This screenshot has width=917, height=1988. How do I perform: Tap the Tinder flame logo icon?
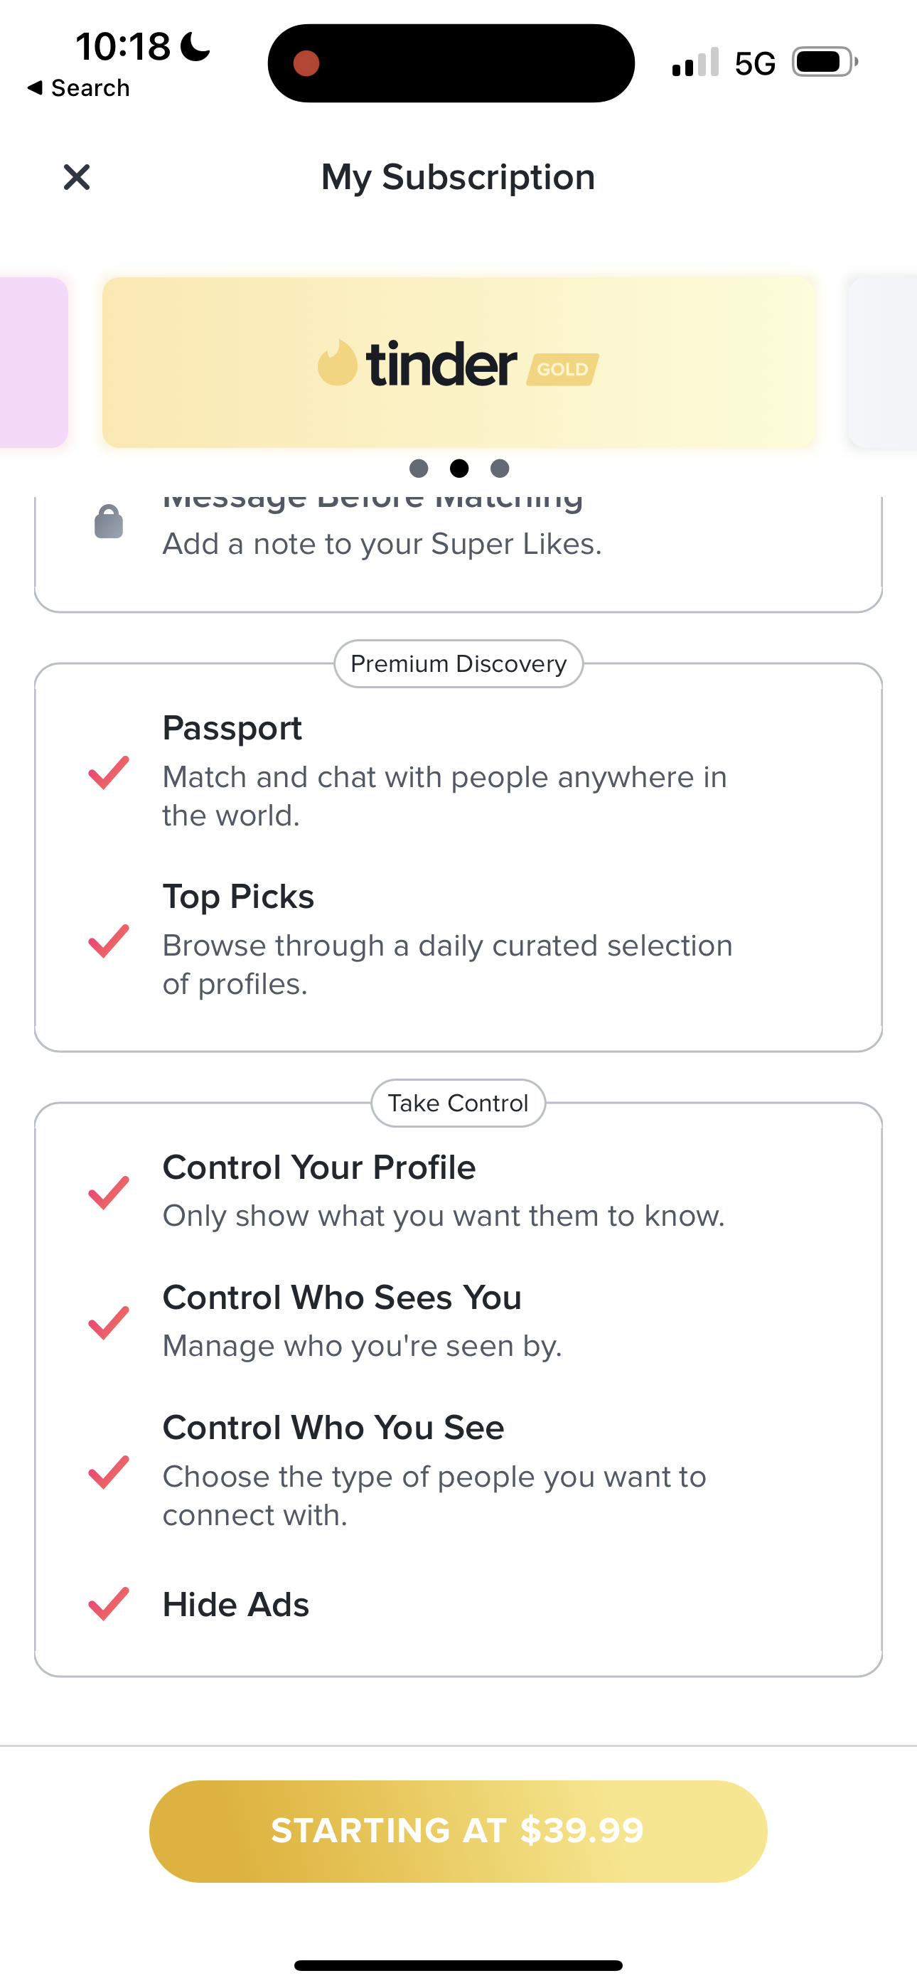[x=338, y=363]
